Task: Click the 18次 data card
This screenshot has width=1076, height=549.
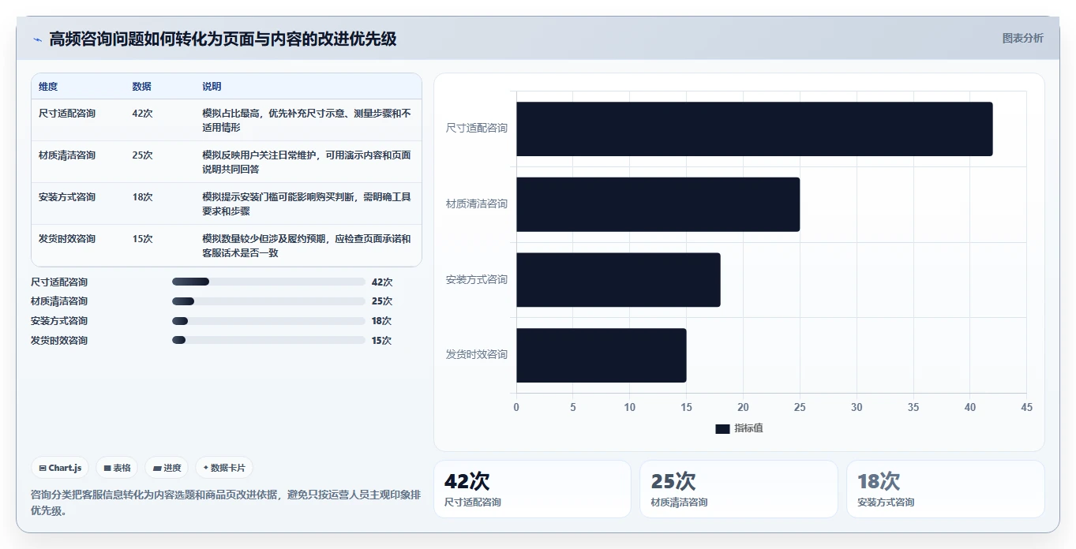Action: (x=945, y=489)
